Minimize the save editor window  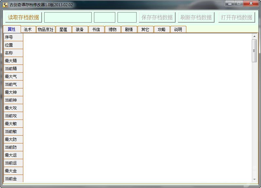point(231,4)
